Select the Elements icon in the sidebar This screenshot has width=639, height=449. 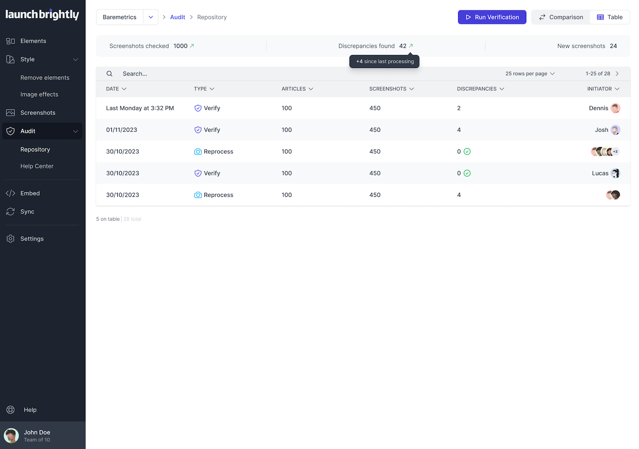pos(10,41)
